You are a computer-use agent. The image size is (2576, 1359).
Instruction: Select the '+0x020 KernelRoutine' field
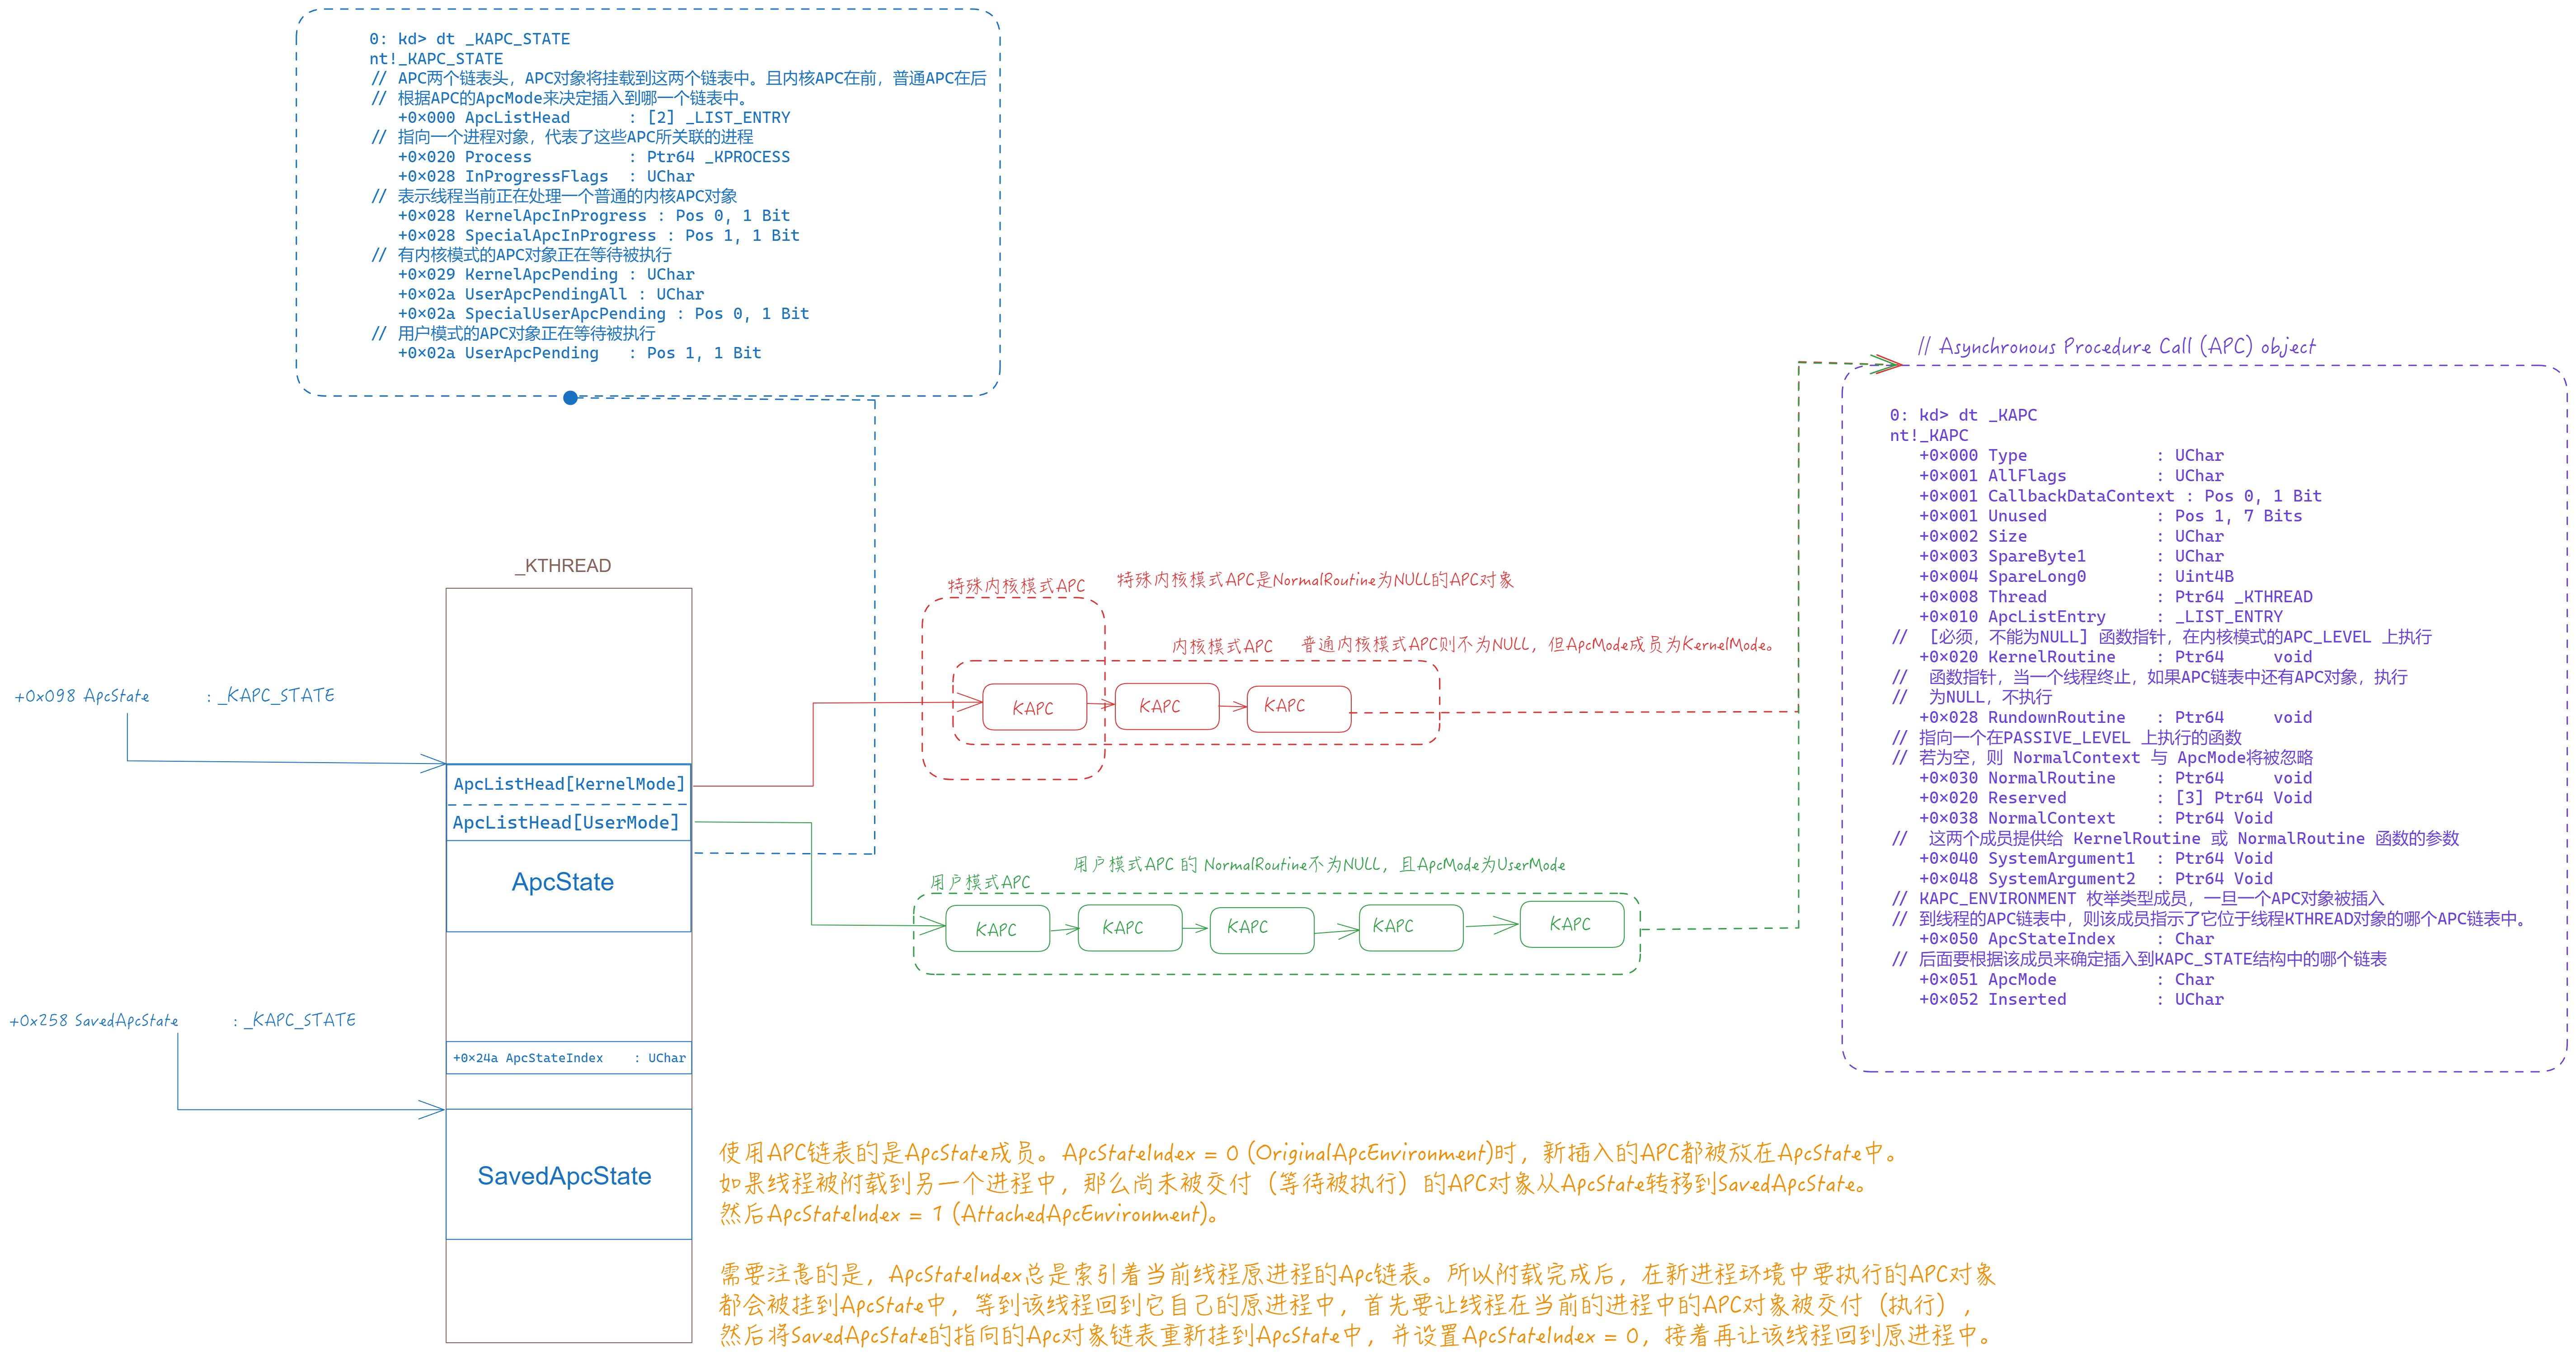pos(2115,657)
